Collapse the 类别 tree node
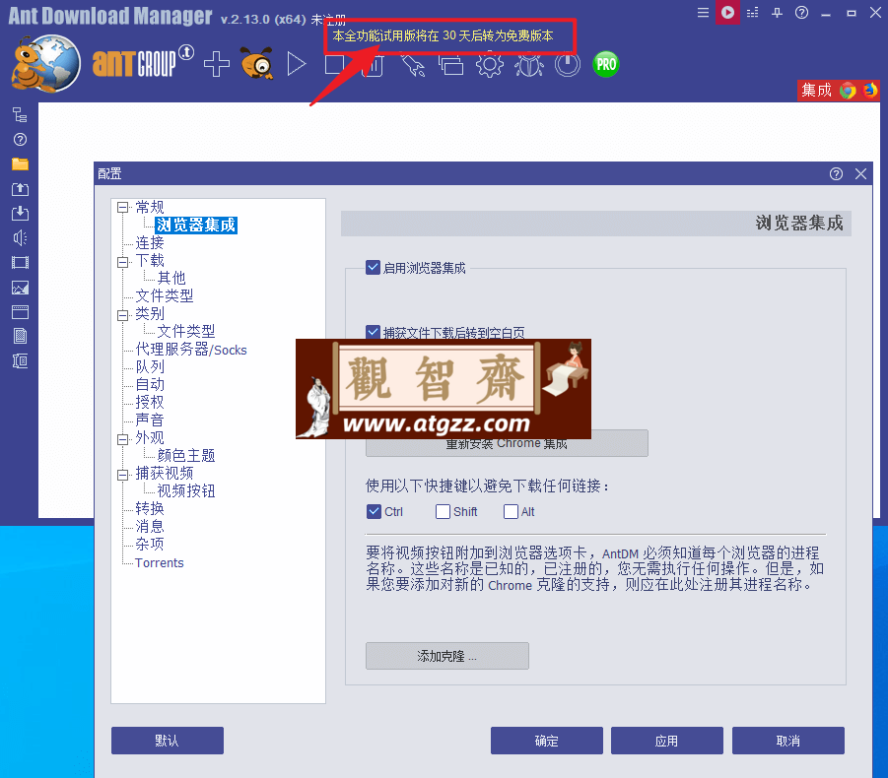The height and width of the screenshot is (778, 888). coord(122,315)
